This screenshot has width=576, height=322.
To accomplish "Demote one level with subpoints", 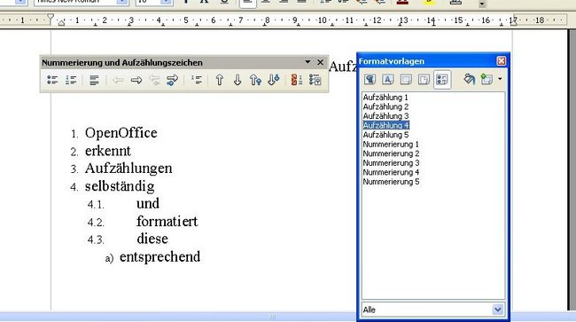I will pos(172,80).
